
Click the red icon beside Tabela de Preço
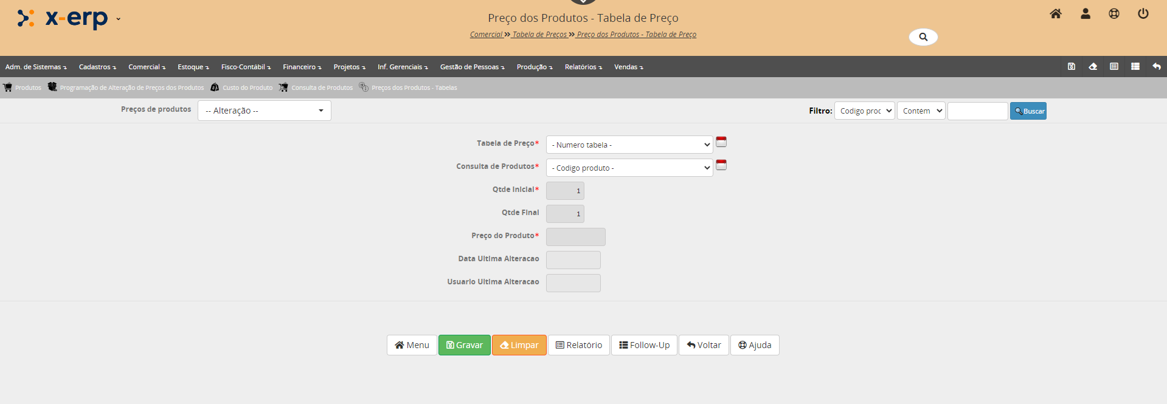coord(721,142)
